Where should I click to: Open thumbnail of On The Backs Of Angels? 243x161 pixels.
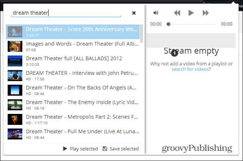(x=15, y=90)
